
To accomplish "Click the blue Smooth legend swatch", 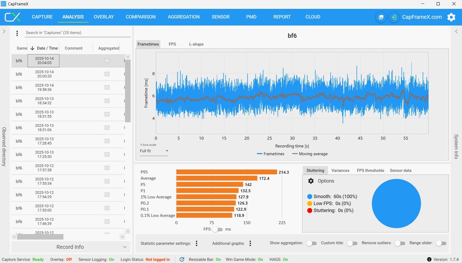I will (x=310, y=197).
